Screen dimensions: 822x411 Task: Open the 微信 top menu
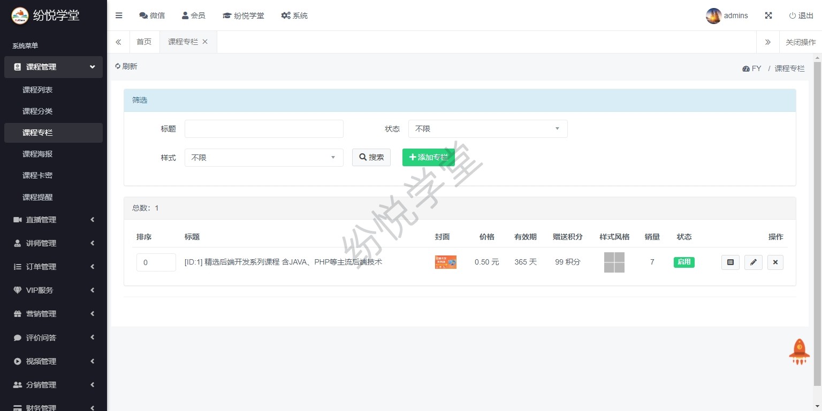[x=152, y=15]
